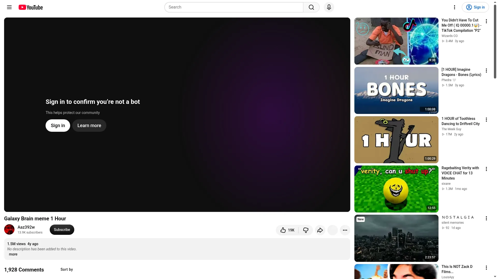
Task: Click the '13.9K subscribers' text
Action: tap(30, 233)
